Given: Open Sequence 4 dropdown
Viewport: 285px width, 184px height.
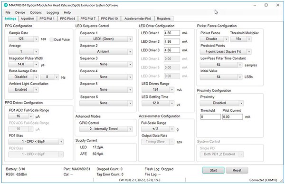Looking at the screenshot, I should [x=106, y=77].
